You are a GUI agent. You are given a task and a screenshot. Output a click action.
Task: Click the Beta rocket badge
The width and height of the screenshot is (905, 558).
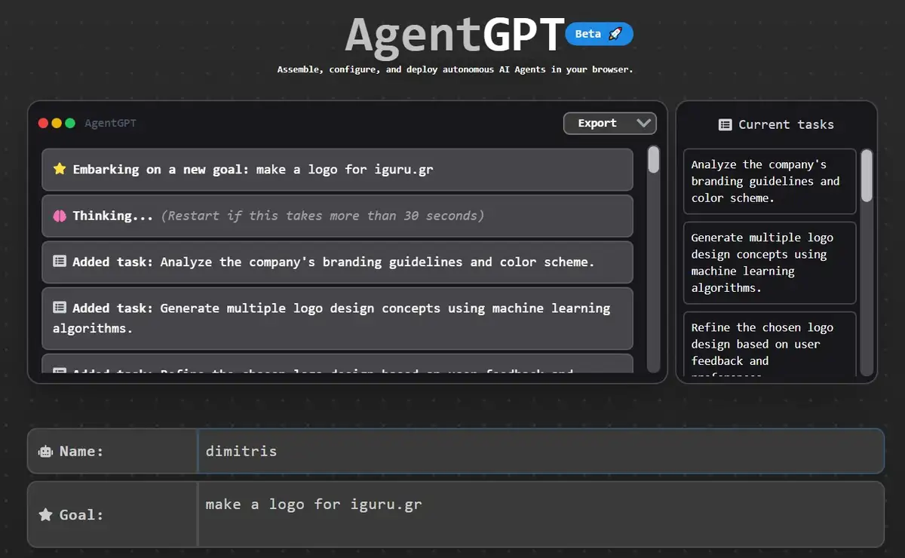tap(599, 34)
